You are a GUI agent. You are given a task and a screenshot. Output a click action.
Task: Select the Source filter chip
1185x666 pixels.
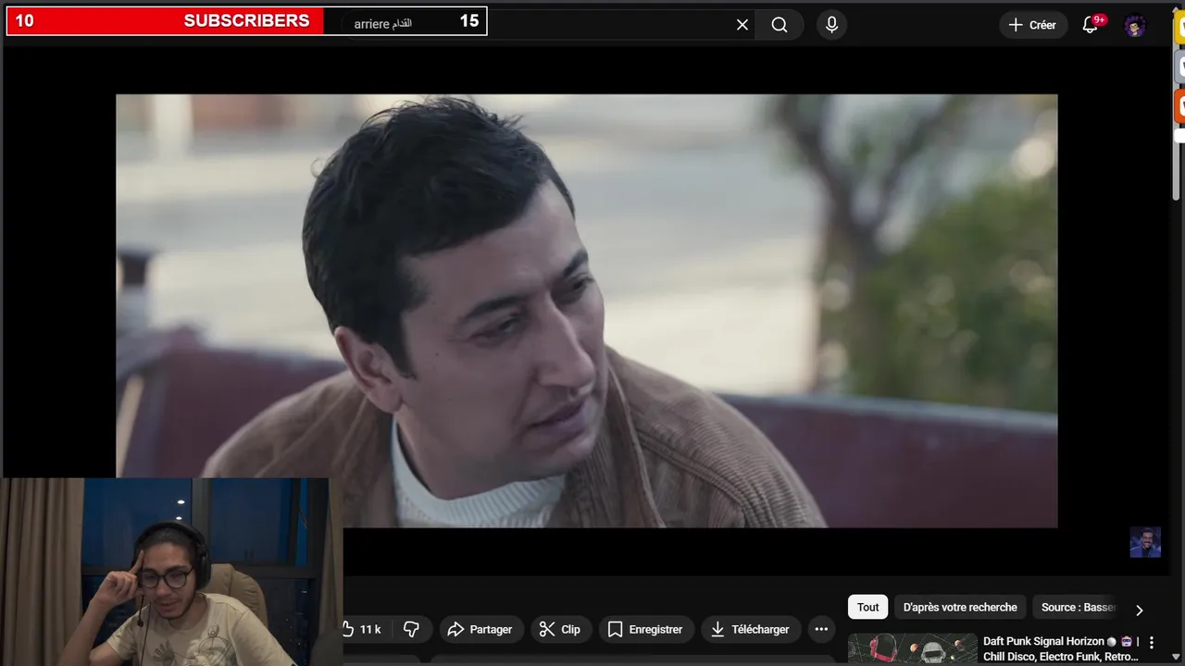coord(1078,607)
